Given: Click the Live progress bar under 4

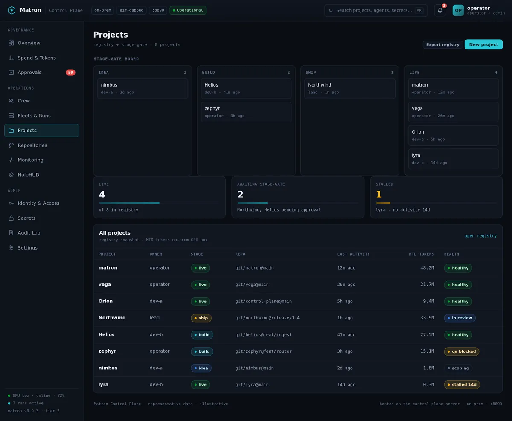Looking at the screenshot, I should tap(159, 203).
